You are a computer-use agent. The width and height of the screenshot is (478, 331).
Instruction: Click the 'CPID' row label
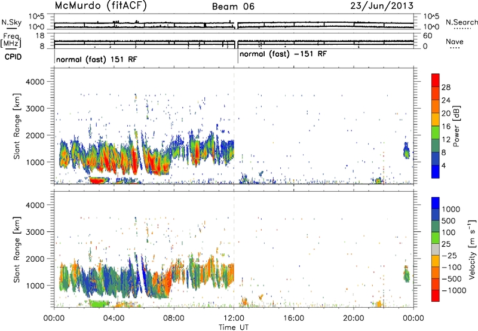coord(13,57)
